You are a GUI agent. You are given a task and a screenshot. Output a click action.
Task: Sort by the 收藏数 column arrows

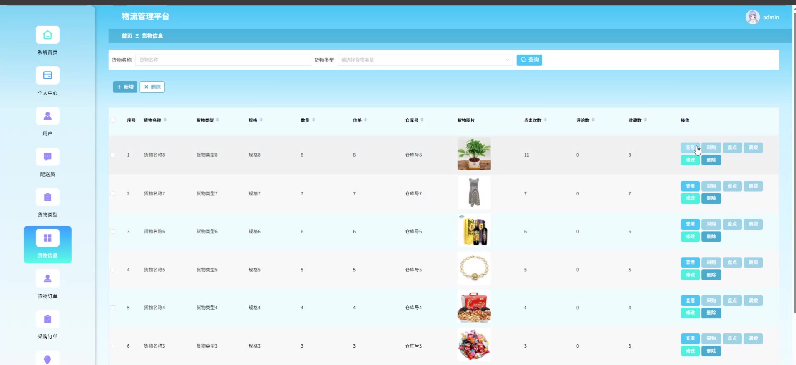[x=645, y=120]
